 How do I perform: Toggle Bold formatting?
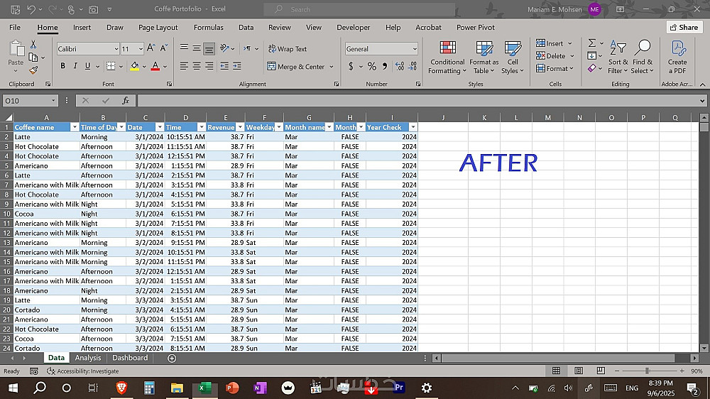click(63, 66)
